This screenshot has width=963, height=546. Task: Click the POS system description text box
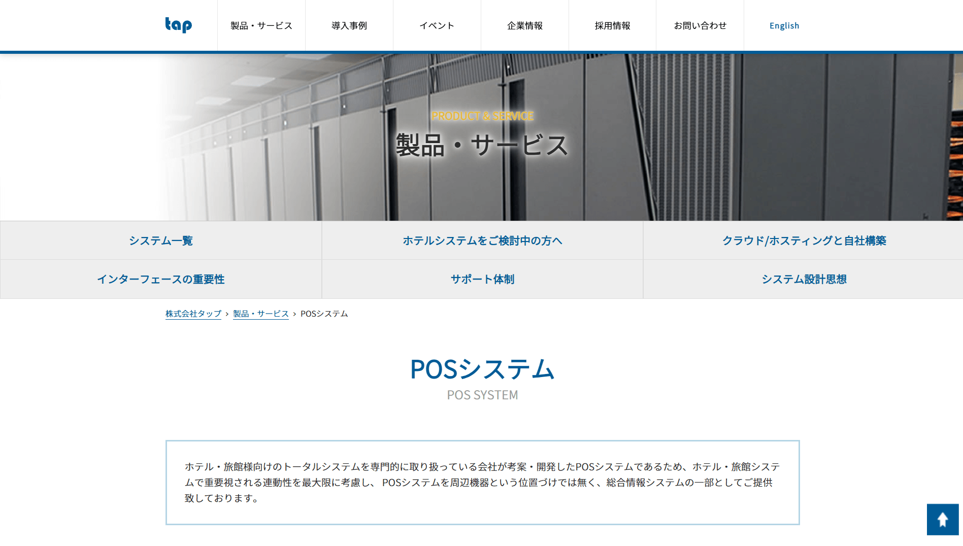tap(482, 482)
